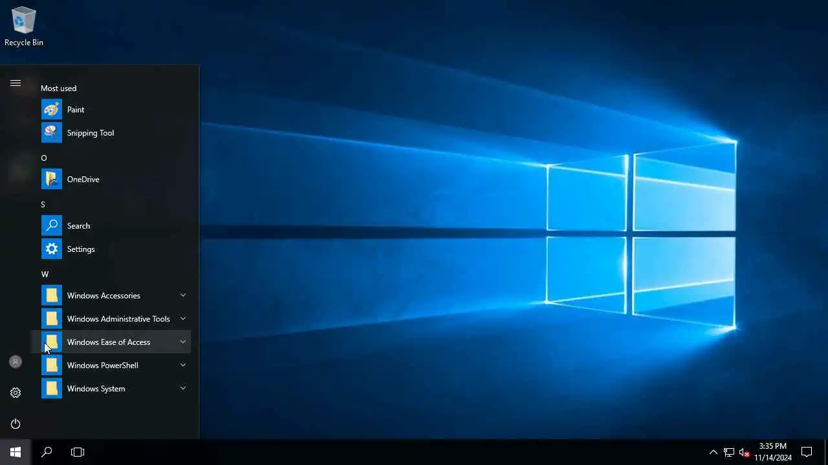Open taskbar search magnifier
This screenshot has height=465, width=828.
coord(47,452)
